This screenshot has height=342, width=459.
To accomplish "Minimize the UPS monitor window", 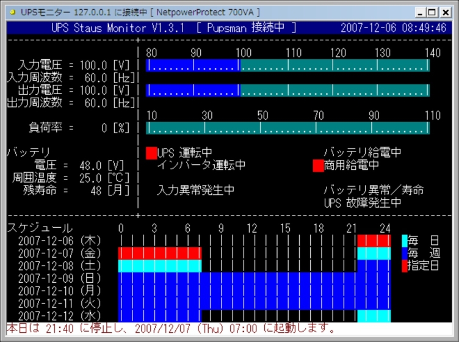I will tap(421, 12).
